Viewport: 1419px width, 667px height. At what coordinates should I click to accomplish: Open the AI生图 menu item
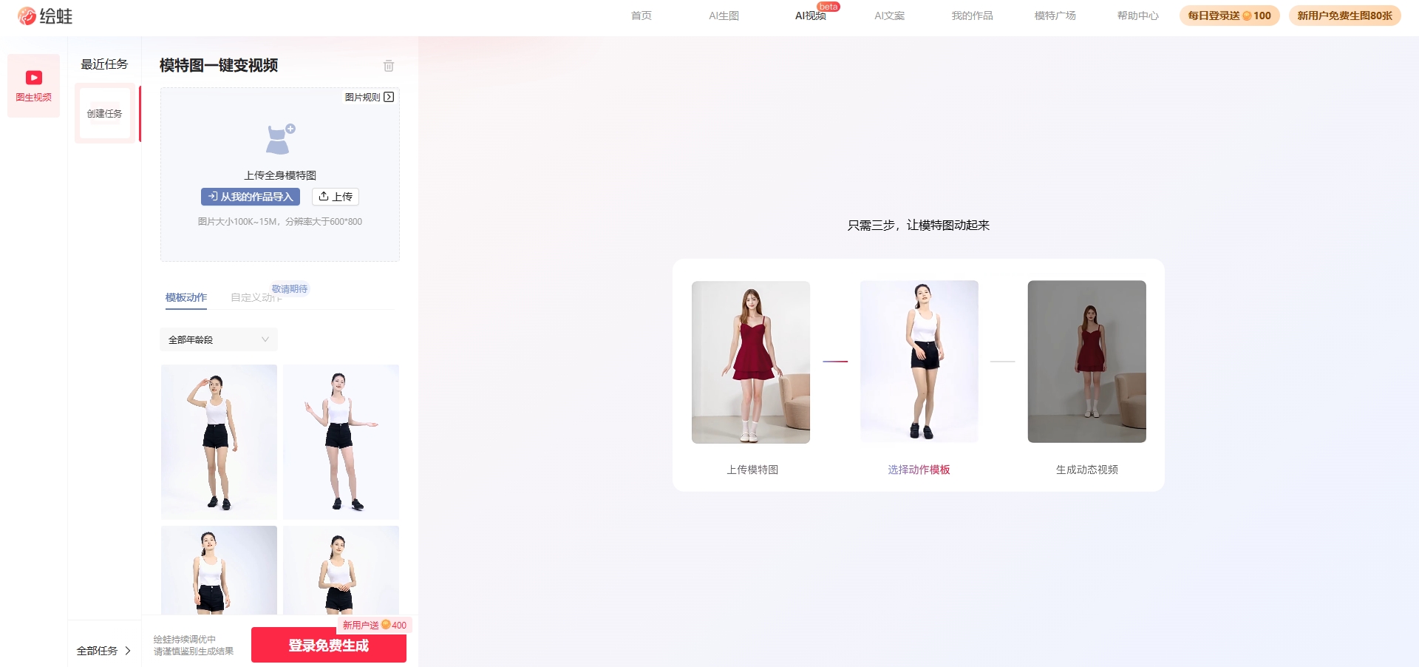point(724,16)
